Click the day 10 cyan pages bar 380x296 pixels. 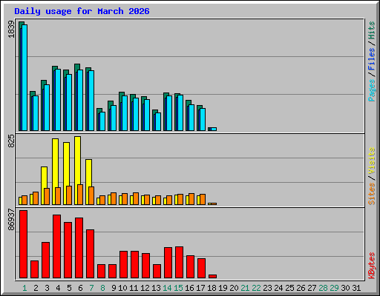pyautogui.click(x=125, y=113)
